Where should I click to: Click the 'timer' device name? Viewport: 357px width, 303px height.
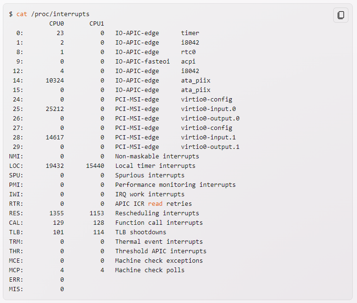tap(190, 33)
